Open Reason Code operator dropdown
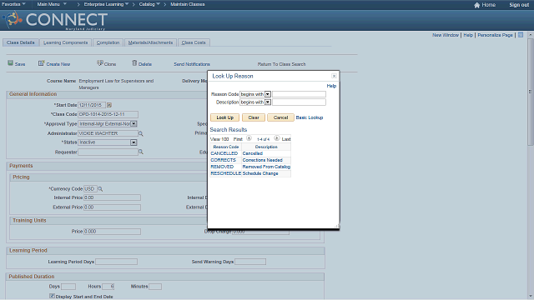 pyautogui.click(x=268, y=94)
